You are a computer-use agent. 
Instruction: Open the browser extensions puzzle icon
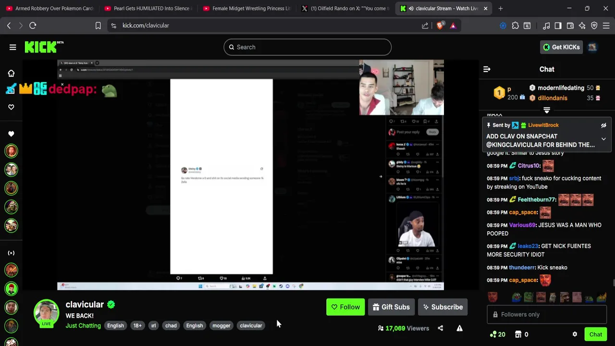pos(516,25)
